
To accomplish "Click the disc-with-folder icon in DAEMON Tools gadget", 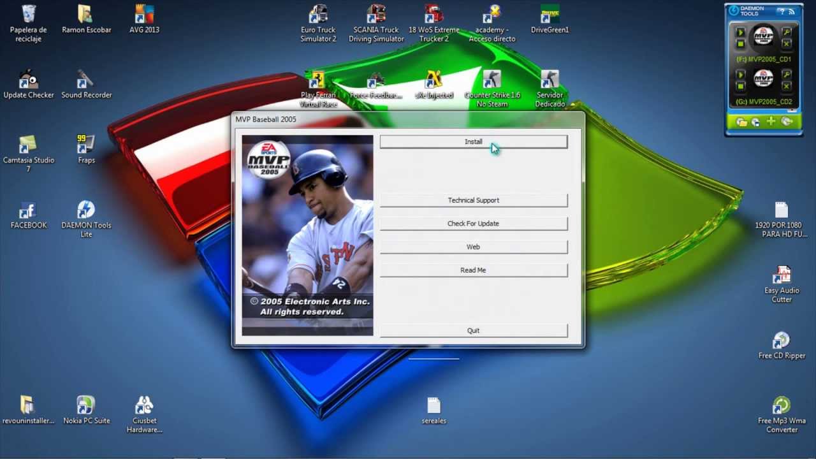I will (741, 122).
